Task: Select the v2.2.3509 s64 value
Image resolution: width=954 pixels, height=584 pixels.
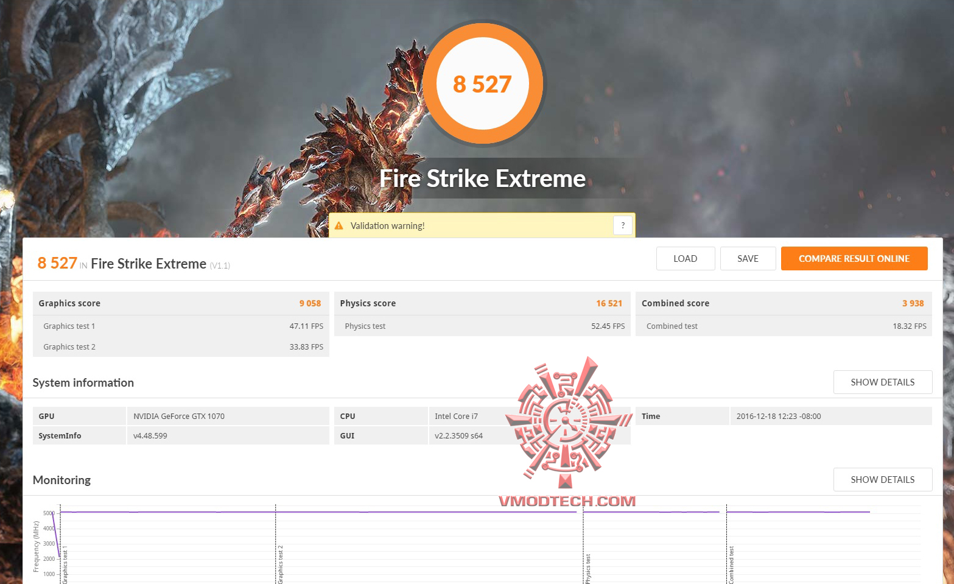Action: coord(459,435)
